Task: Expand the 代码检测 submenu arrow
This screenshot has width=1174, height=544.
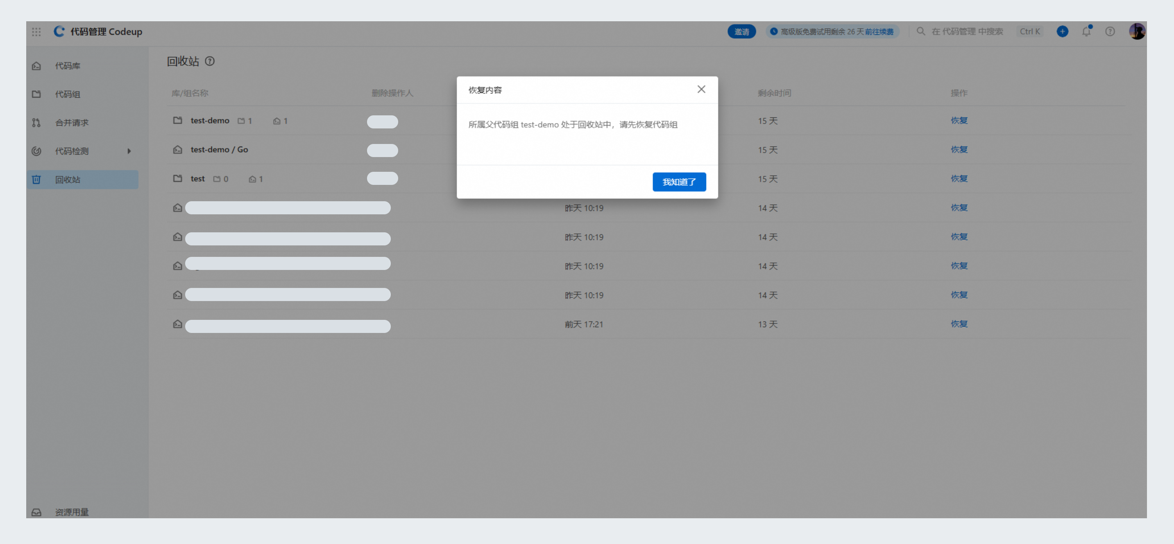Action: (129, 151)
